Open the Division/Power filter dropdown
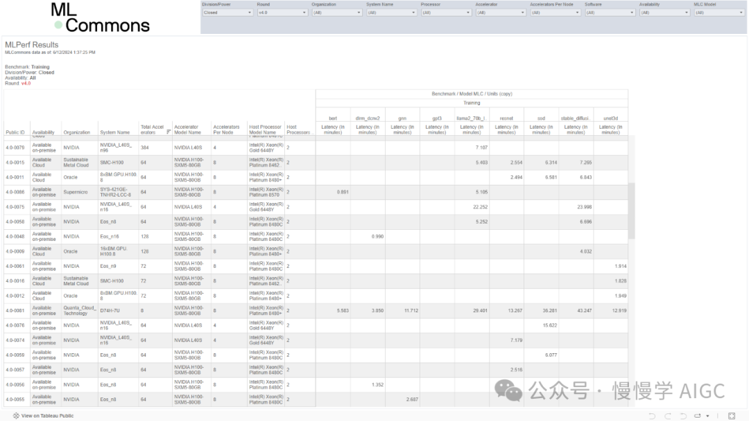The height and width of the screenshot is (421, 749). point(227,13)
